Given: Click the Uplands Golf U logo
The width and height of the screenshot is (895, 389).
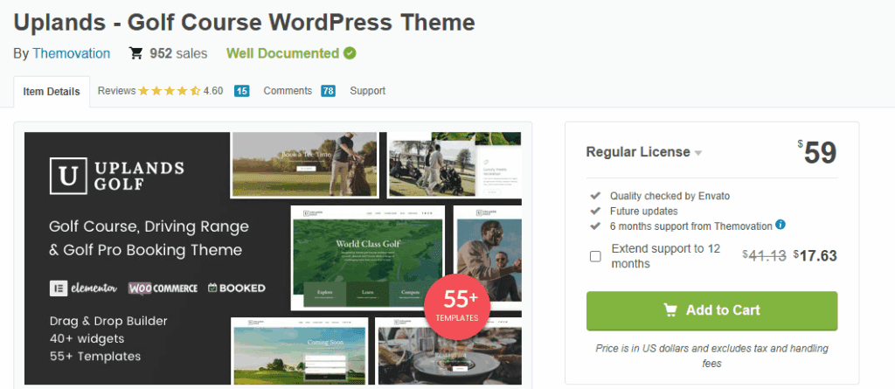Looking at the screenshot, I should 67,176.
